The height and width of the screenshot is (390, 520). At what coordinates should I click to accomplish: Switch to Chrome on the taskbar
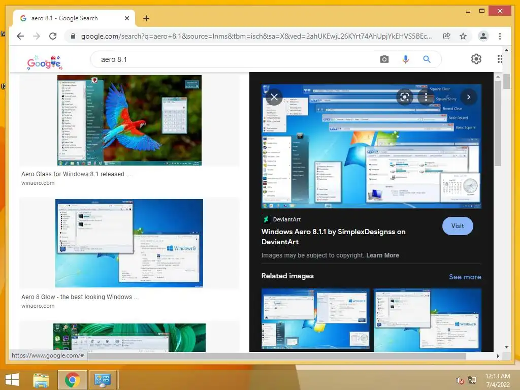point(72,380)
